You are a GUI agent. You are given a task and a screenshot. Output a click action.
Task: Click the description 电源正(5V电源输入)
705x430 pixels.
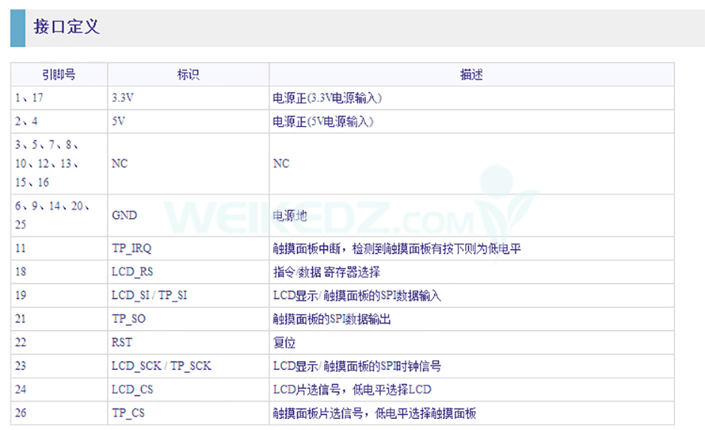[x=322, y=122]
